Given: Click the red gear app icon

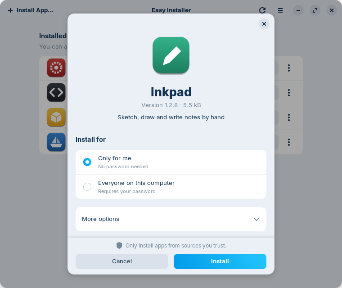Looking at the screenshot, I should point(56,67).
